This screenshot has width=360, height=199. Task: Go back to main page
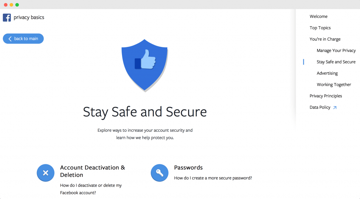point(23,39)
